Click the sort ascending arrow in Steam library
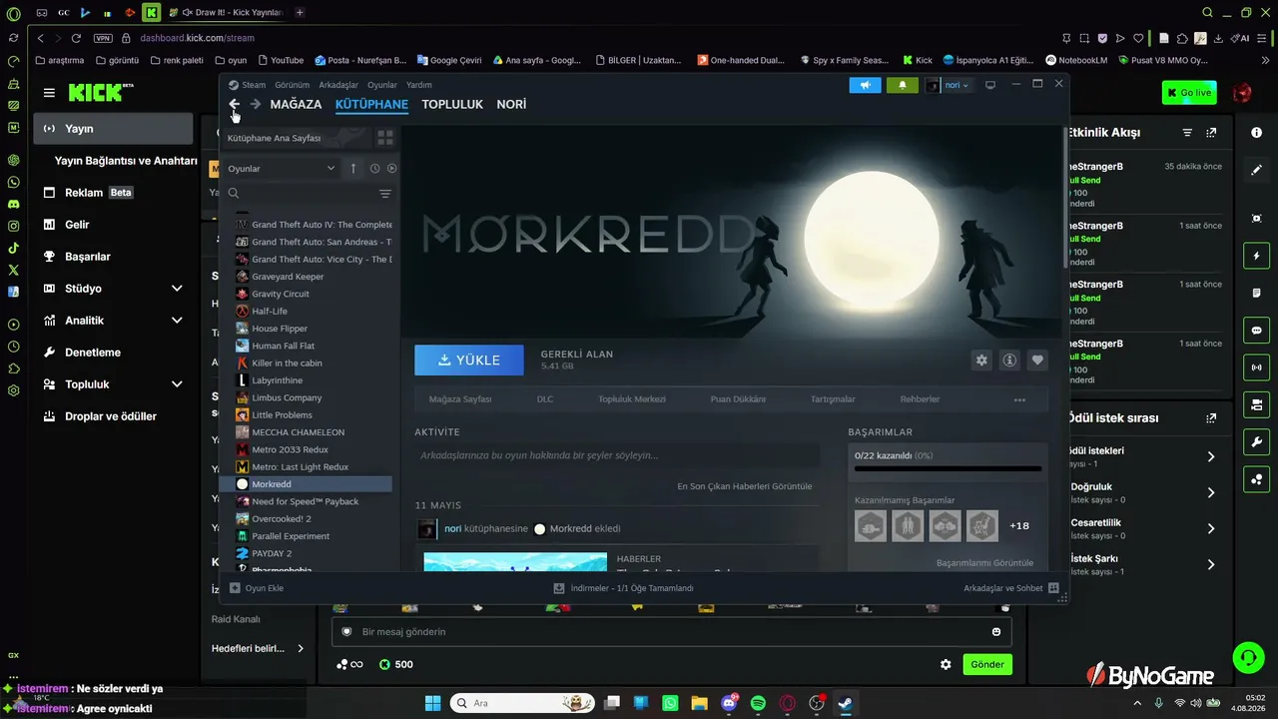This screenshot has width=1278, height=719. 352,169
